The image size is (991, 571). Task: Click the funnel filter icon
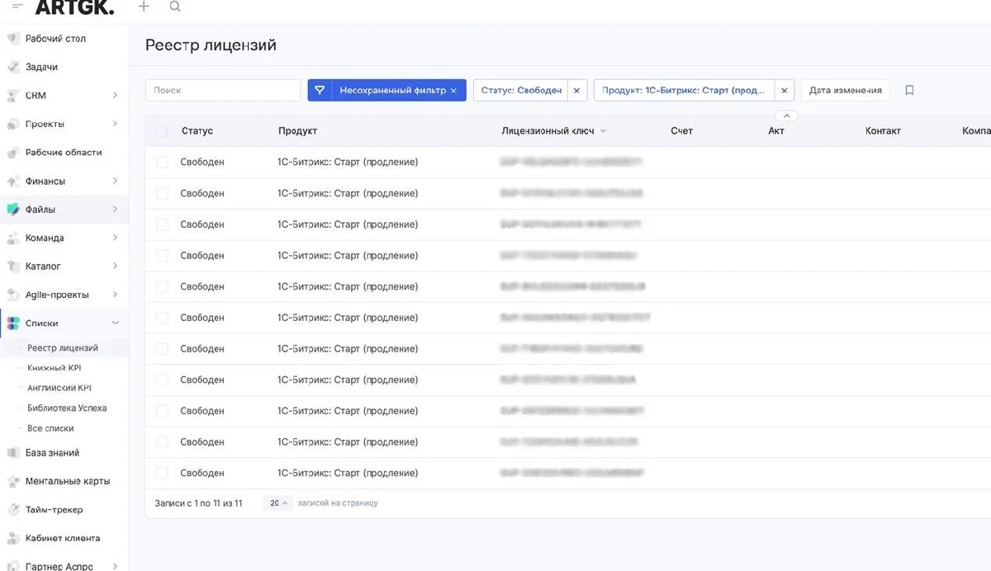(x=320, y=91)
